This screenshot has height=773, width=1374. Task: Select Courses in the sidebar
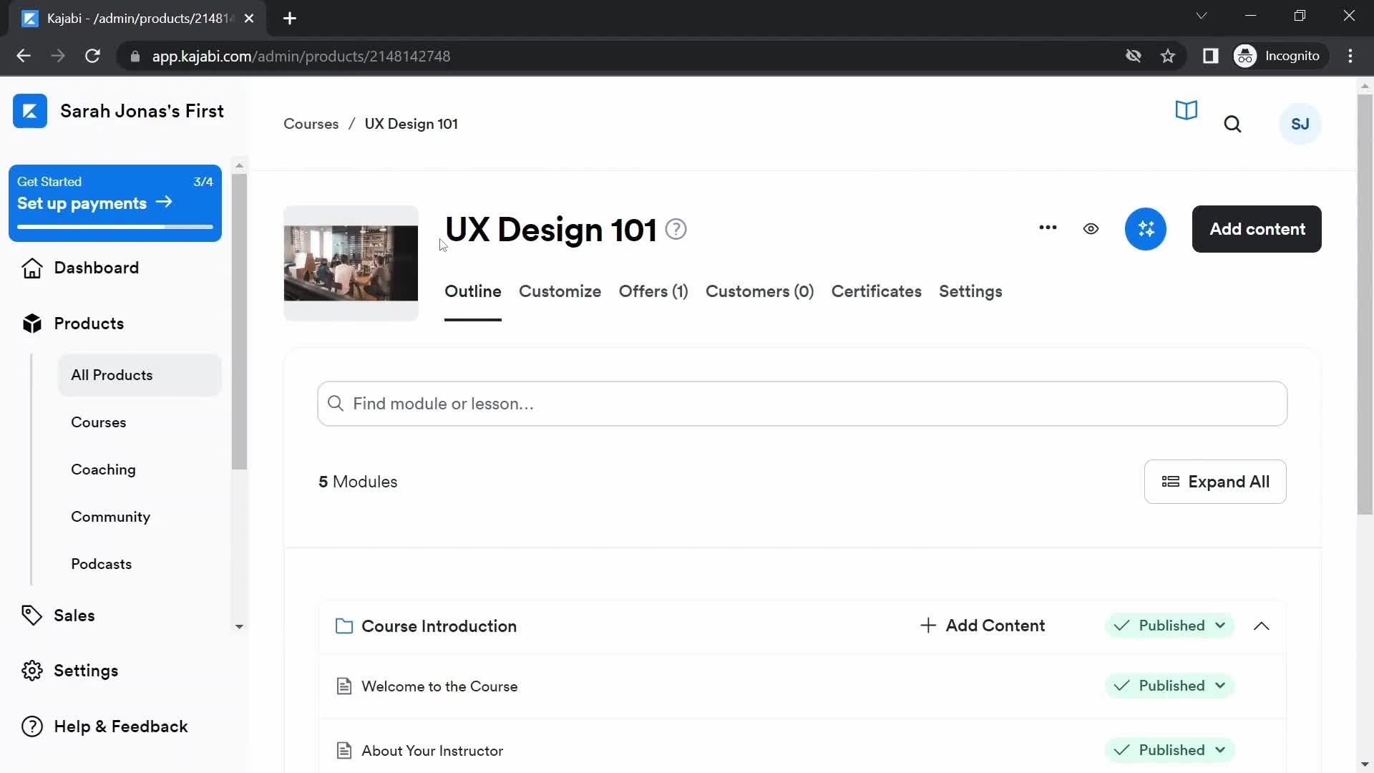tap(99, 422)
